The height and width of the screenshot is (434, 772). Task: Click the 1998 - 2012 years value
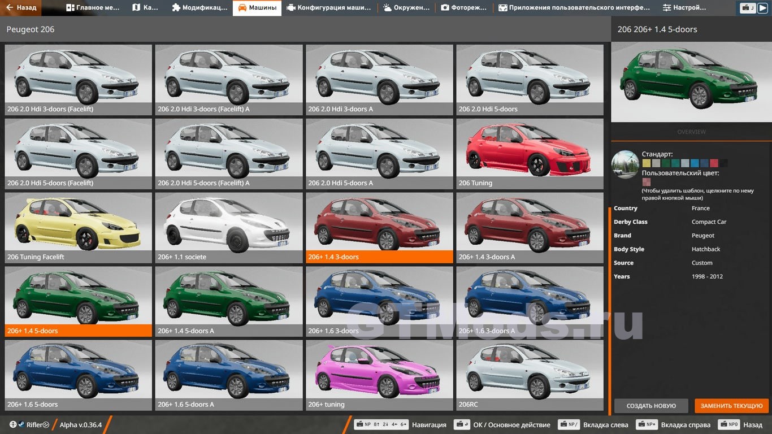(x=707, y=276)
